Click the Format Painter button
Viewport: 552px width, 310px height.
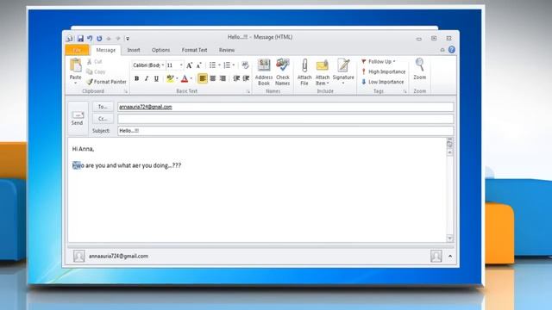click(106, 82)
